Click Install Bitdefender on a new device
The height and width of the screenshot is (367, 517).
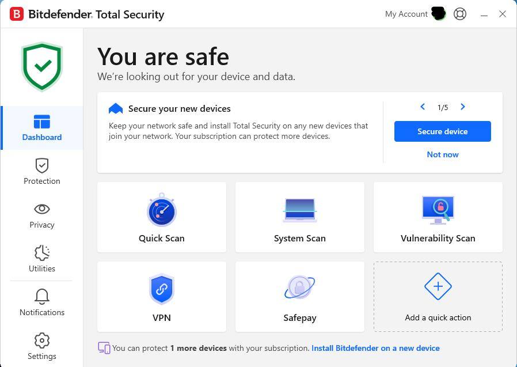[375, 348]
